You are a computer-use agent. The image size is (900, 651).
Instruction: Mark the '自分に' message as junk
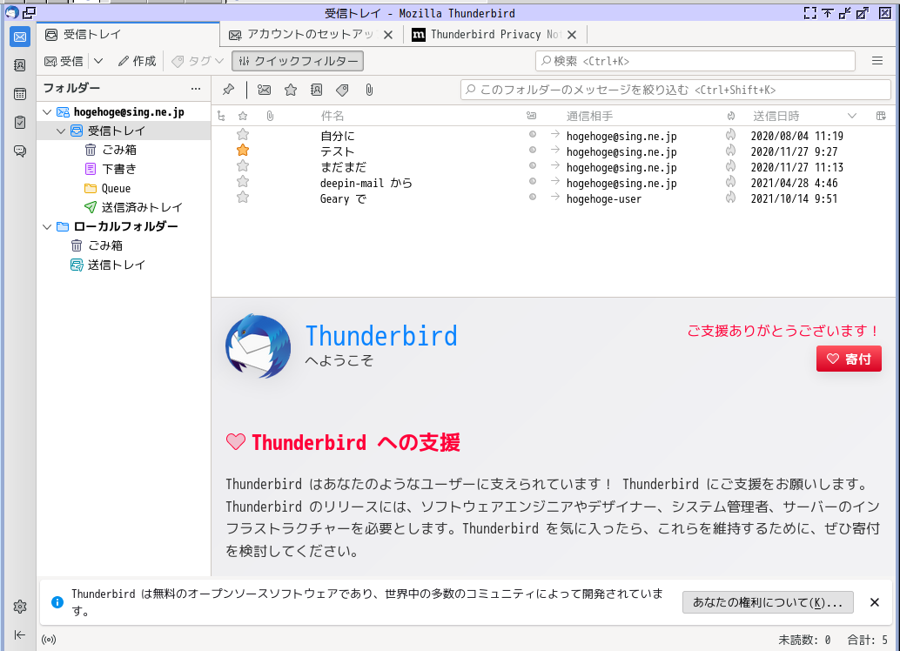click(x=730, y=135)
